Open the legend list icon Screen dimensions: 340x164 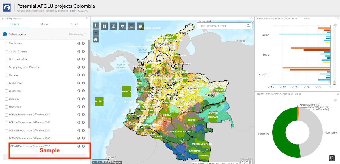[131, 26]
